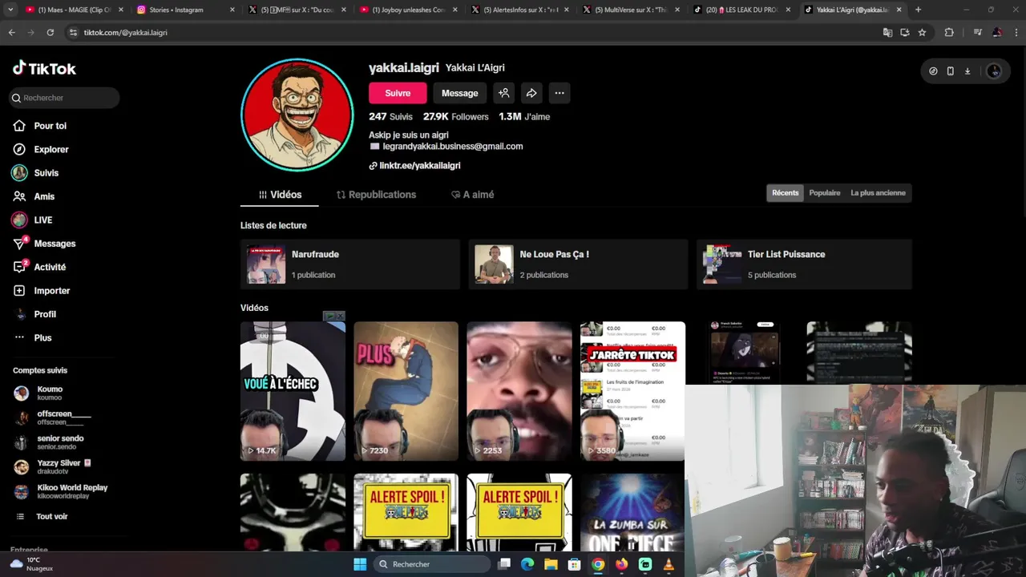Viewport: 1026px width, 577px height.
Task: Click the share arrow icon on profile
Action: click(x=531, y=93)
